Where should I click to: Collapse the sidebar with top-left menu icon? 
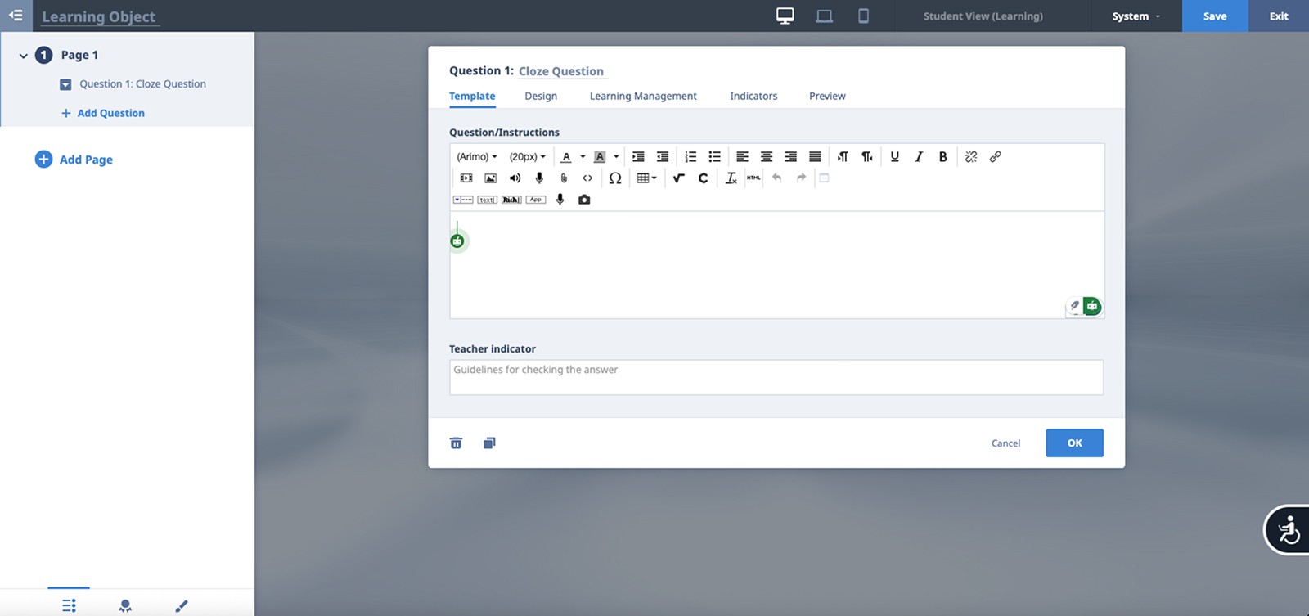pyautogui.click(x=16, y=16)
